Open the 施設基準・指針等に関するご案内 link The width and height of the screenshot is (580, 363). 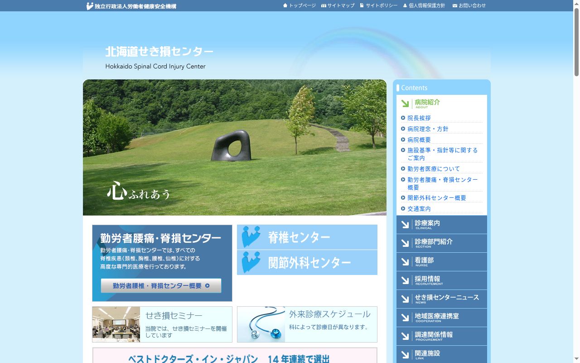click(x=442, y=154)
